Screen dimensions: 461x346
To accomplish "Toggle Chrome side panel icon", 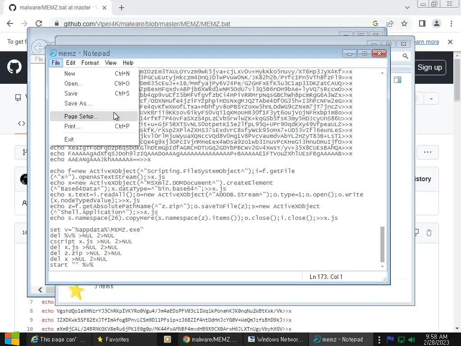I will [422, 23].
